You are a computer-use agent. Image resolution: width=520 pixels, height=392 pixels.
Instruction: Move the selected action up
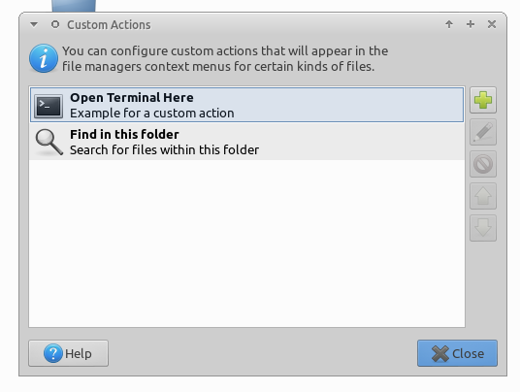(x=483, y=196)
